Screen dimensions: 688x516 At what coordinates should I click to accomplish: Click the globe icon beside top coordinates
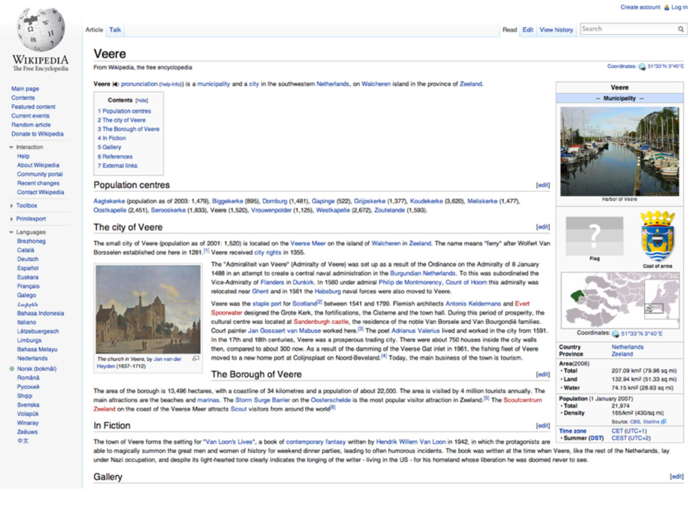[x=642, y=67]
